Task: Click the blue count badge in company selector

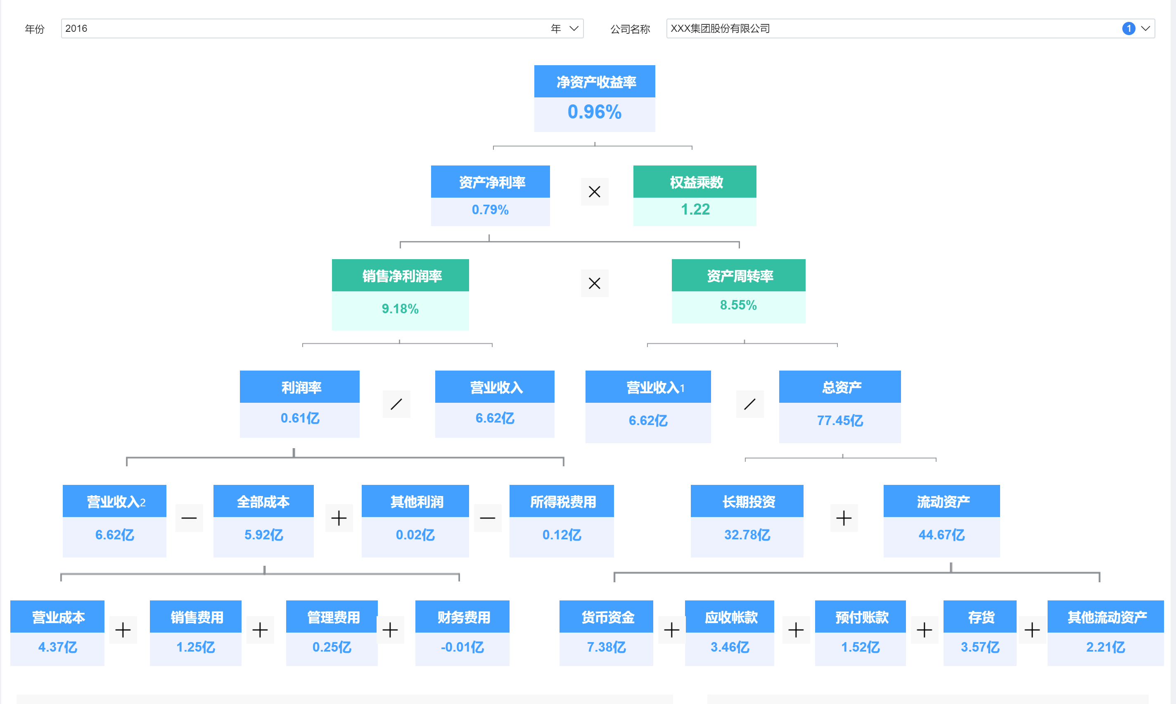Action: (x=1129, y=28)
